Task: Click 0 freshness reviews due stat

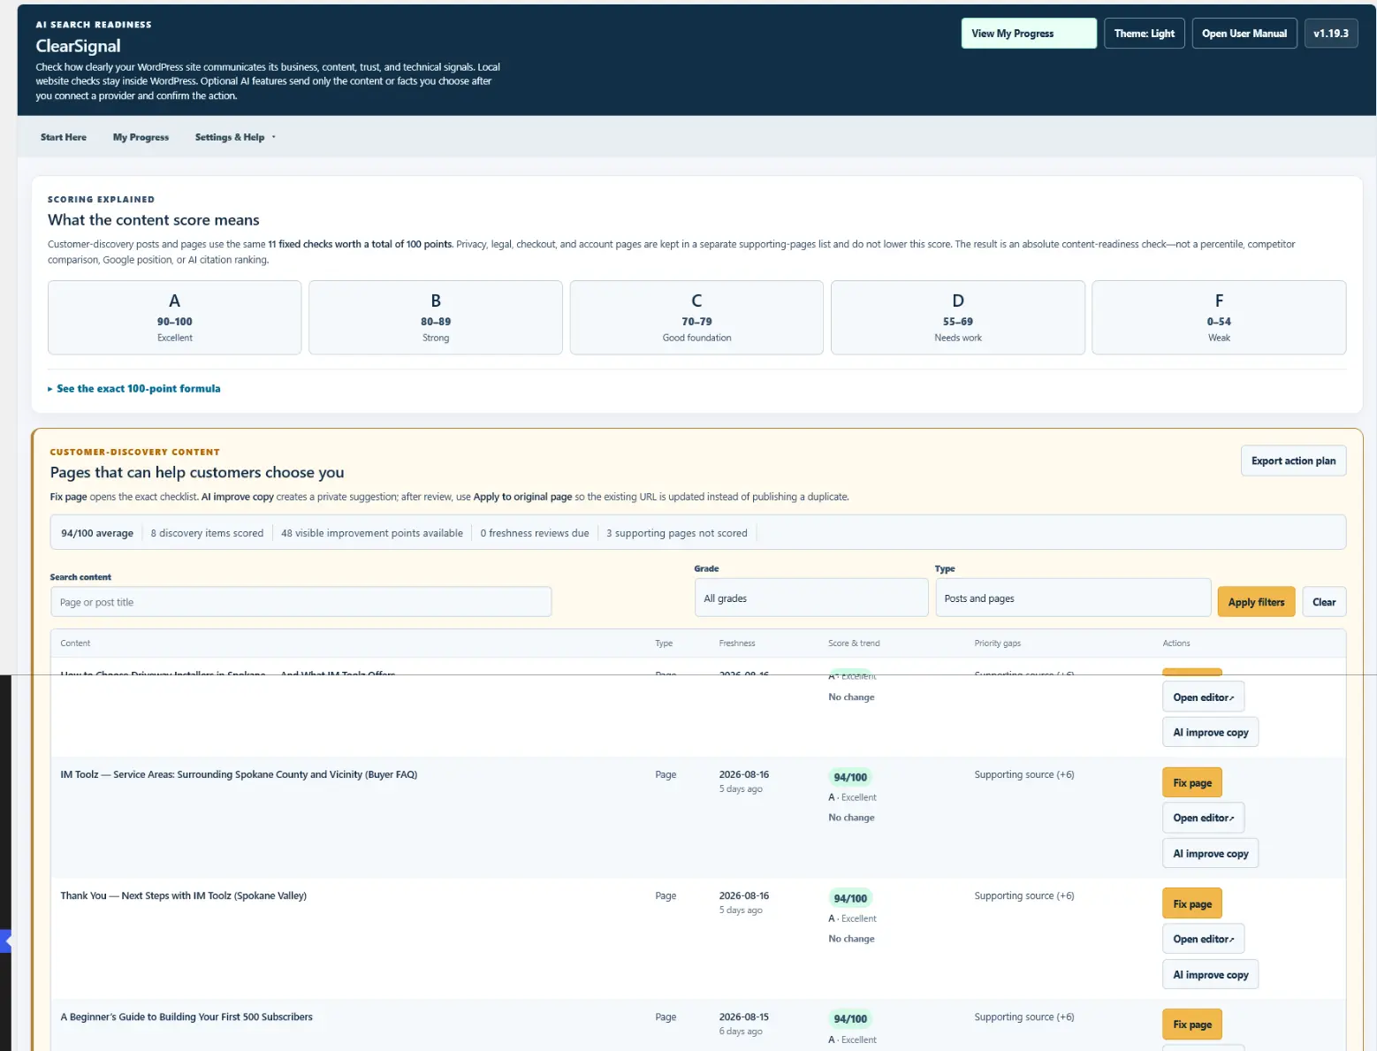Action: pyautogui.click(x=535, y=533)
